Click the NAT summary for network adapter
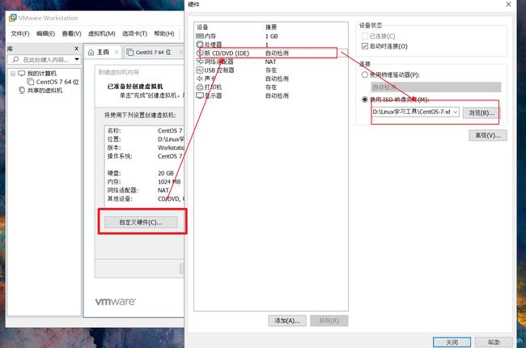The width and height of the screenshot is (526, 348). 271,62
